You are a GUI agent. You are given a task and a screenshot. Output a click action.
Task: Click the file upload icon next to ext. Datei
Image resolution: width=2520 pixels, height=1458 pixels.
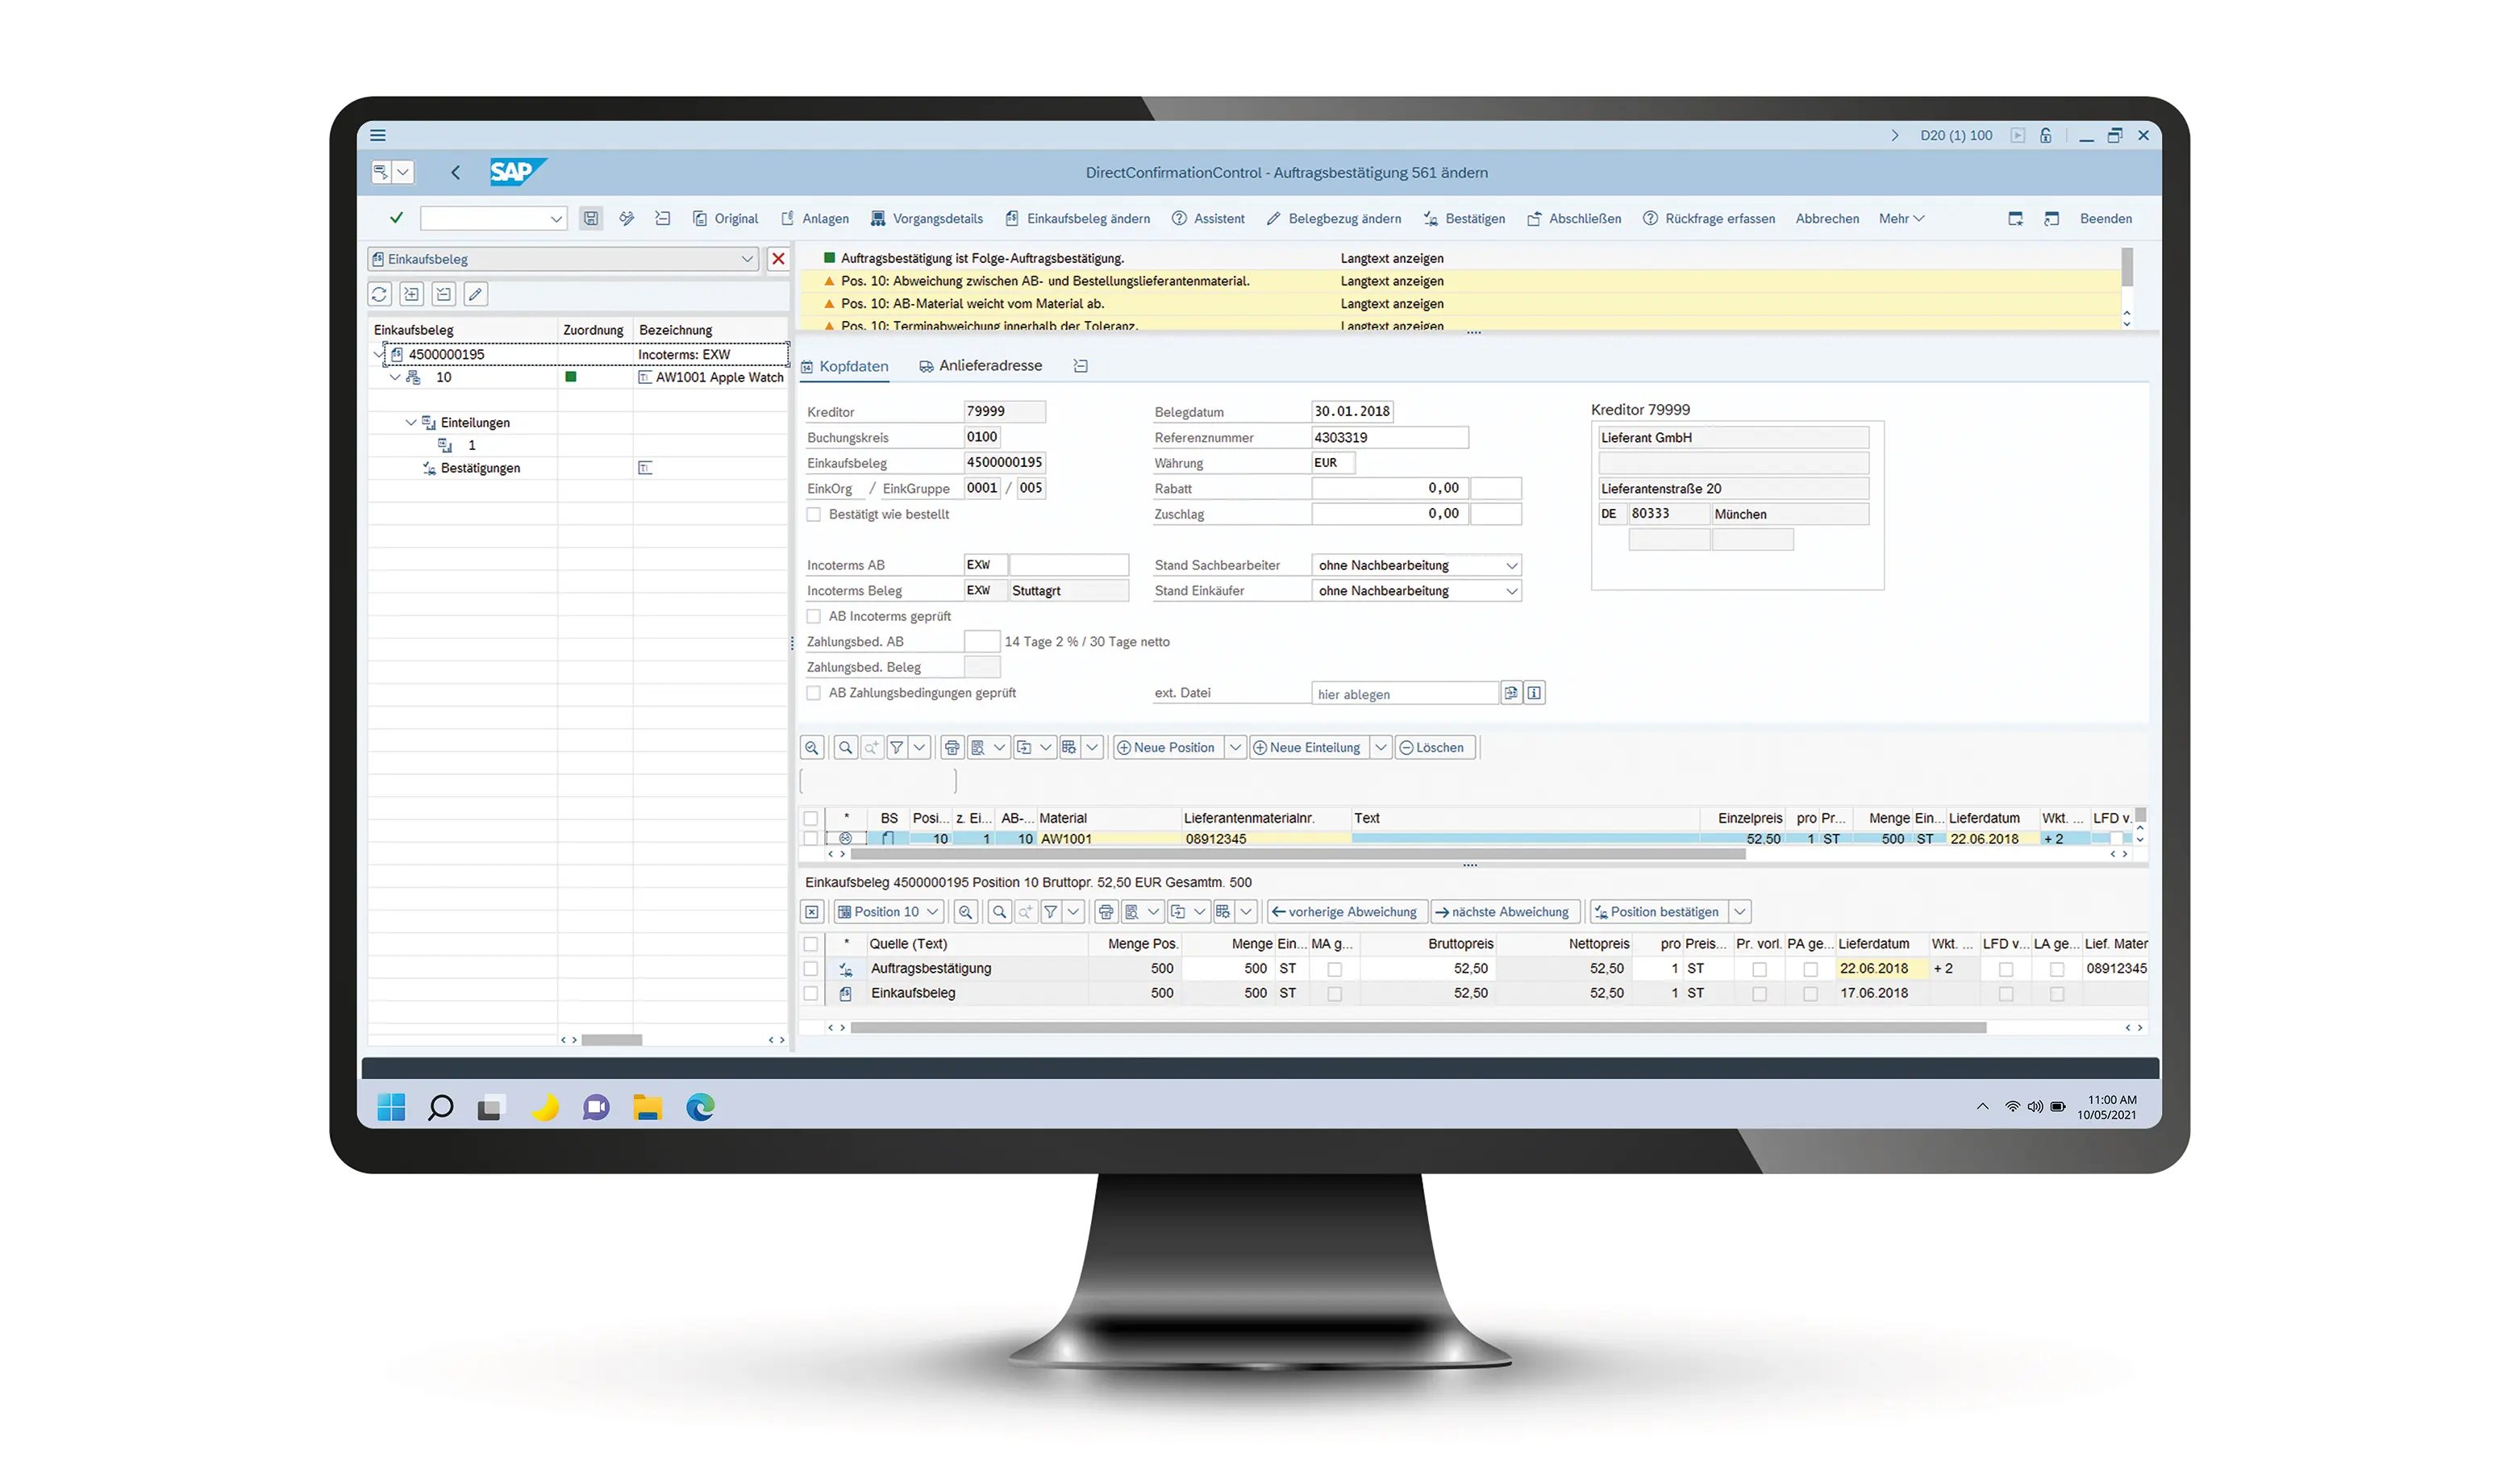tap(1511, 692)
